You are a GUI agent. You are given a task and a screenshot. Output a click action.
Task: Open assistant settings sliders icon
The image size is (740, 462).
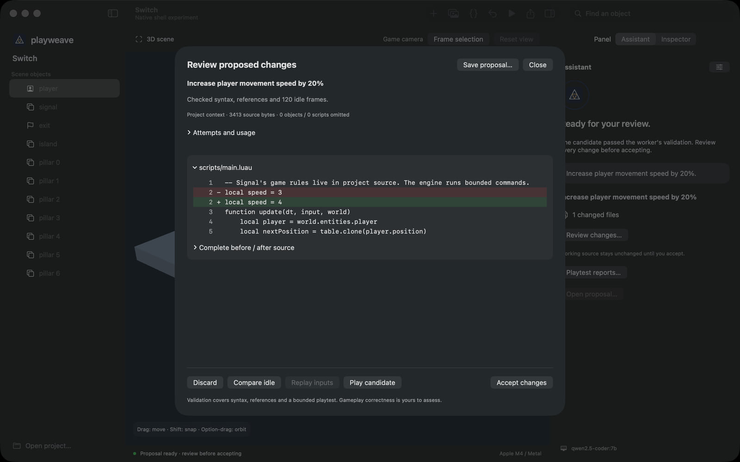point(719,67)
